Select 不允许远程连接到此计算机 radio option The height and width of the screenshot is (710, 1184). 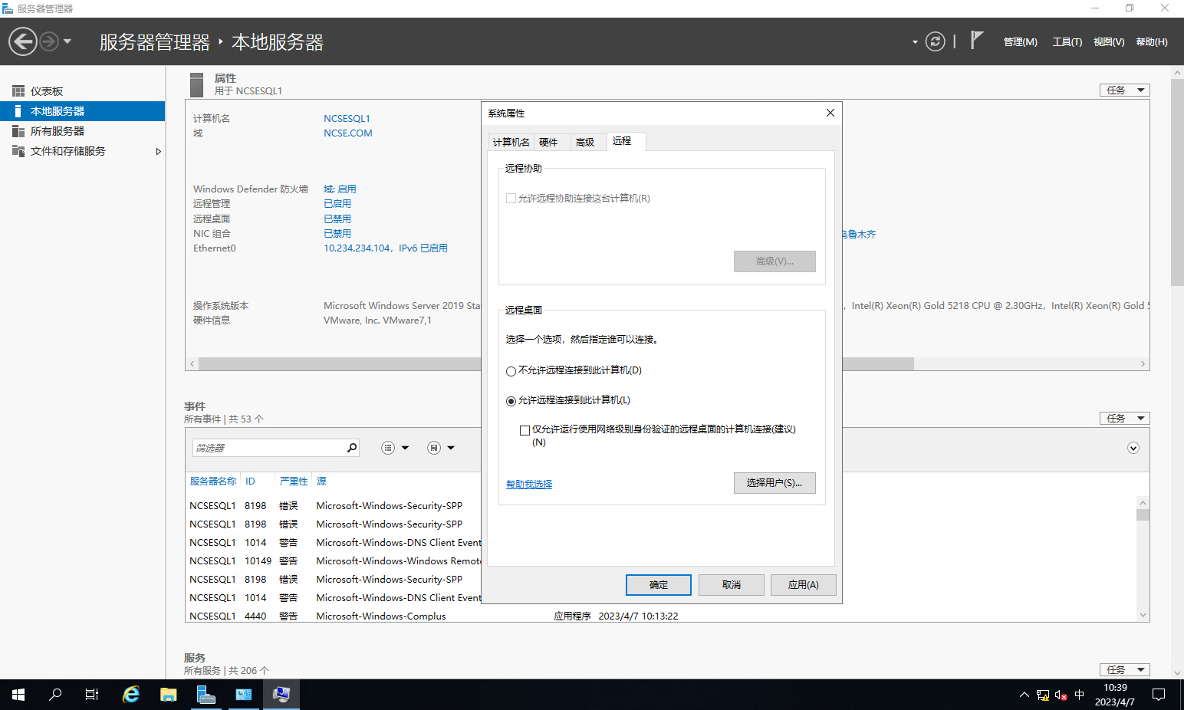tap(511, 371)
